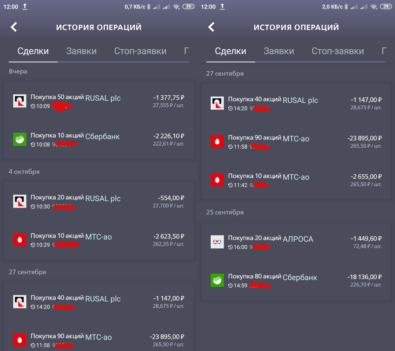Click the amount -2 226,10 ₽
This screenshot has height=351, width=395.
point(169,136)
